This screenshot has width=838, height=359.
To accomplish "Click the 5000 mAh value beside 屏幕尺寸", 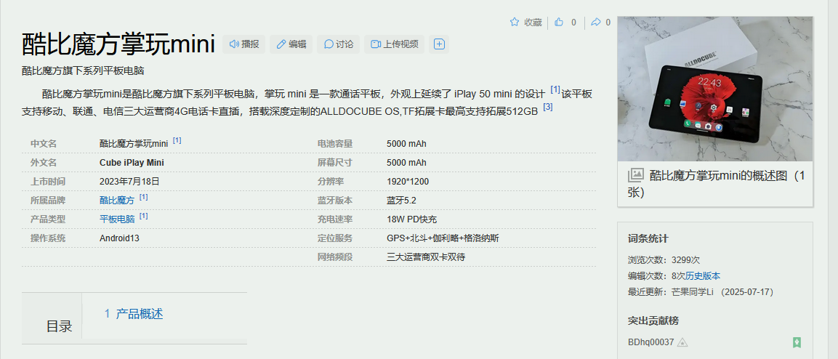I will 407,163.
